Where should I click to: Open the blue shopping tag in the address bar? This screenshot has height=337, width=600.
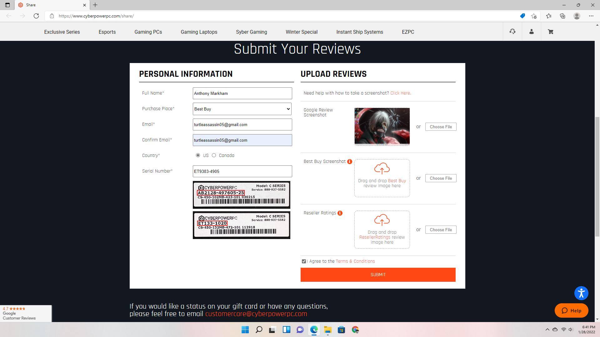pyautogui.click(x=522, y=16)
